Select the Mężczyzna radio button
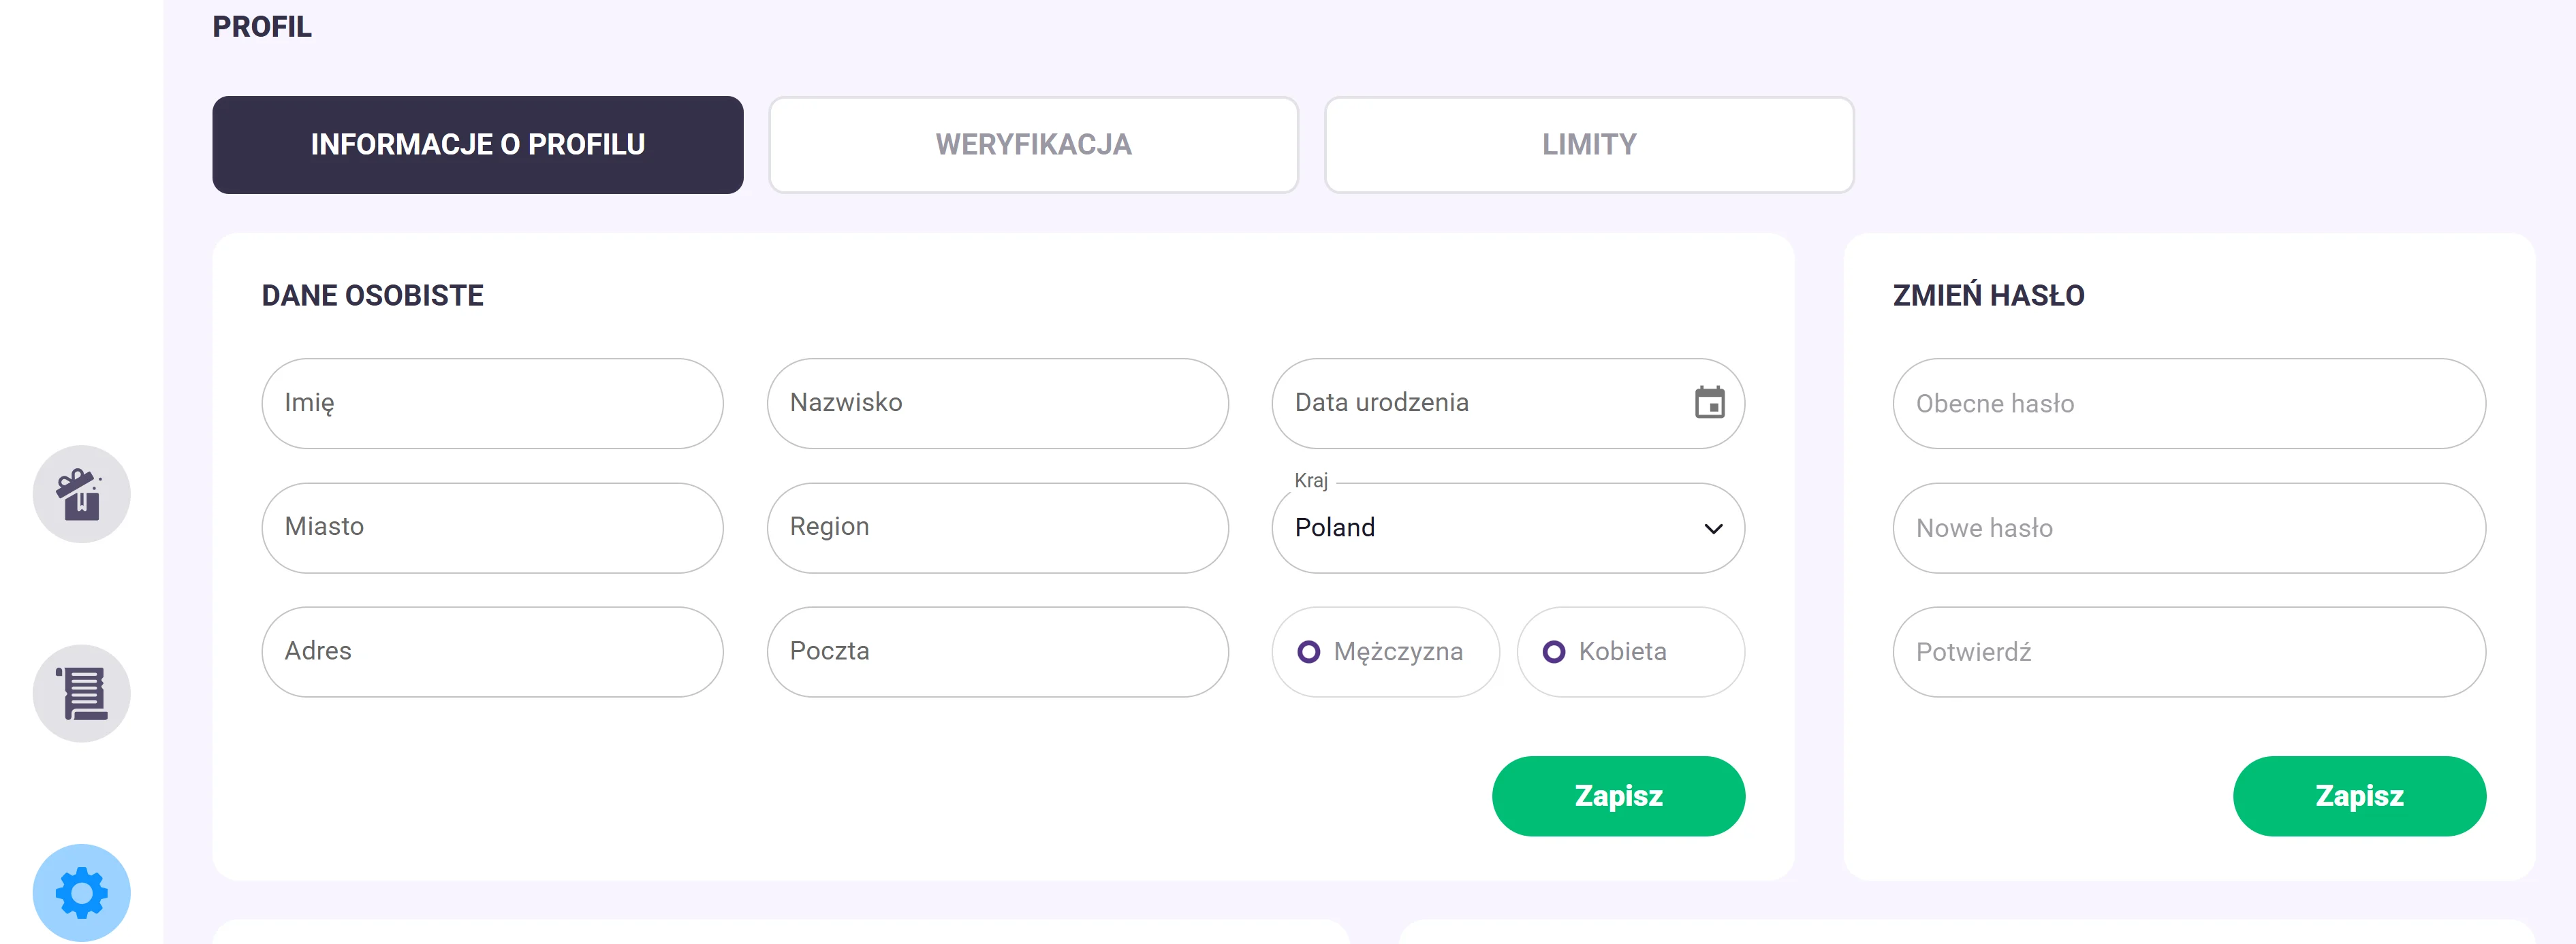 1309,651
